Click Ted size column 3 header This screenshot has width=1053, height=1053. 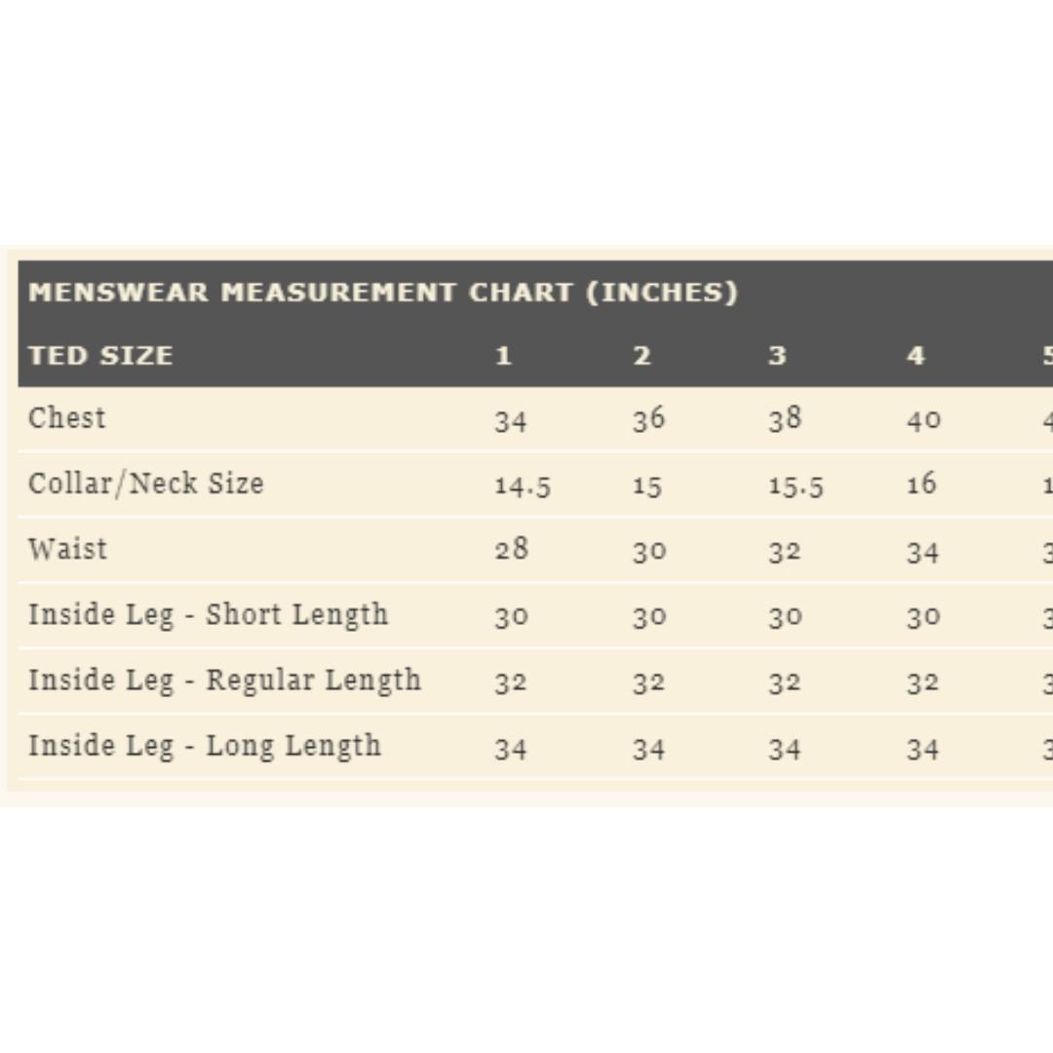(778, 355)
